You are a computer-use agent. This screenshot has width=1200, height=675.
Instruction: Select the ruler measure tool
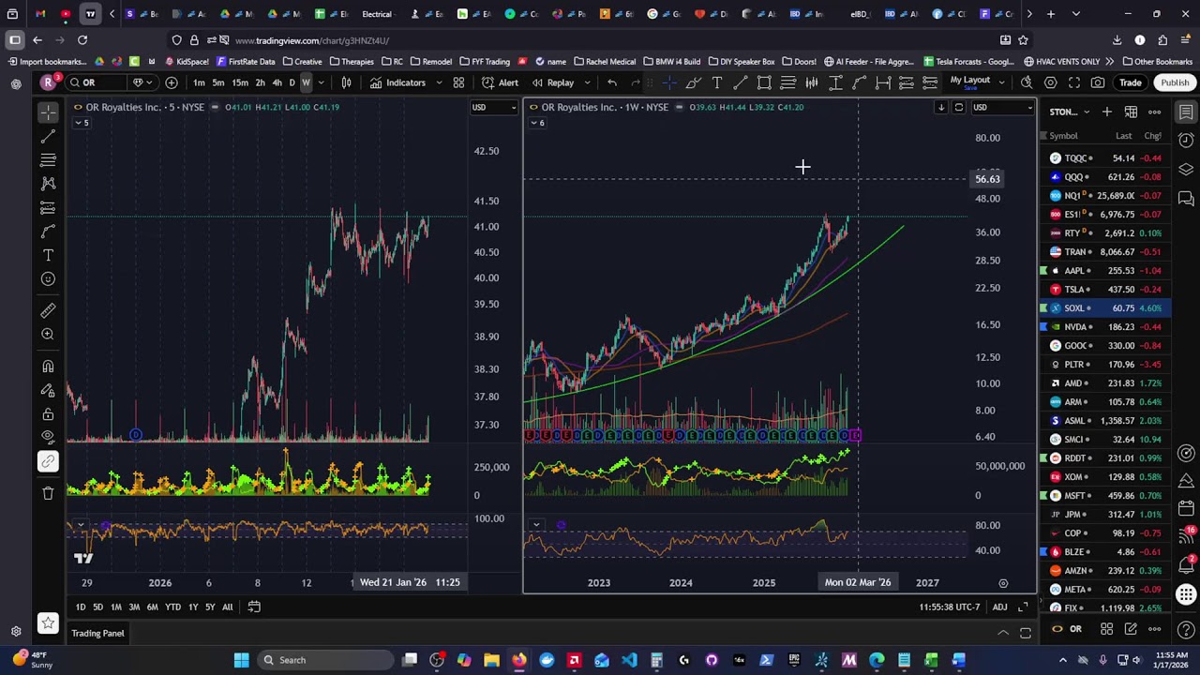(48, 310)
